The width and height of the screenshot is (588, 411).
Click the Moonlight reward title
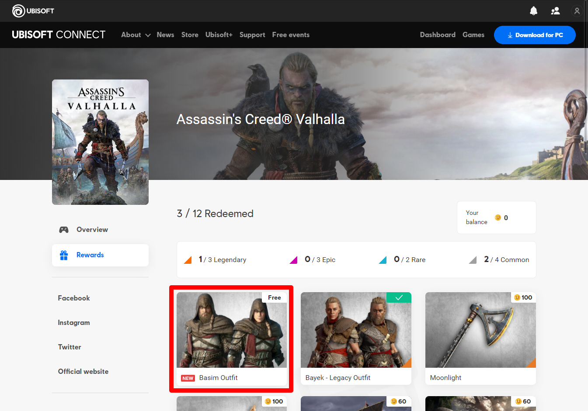click(x=445, y=378)
